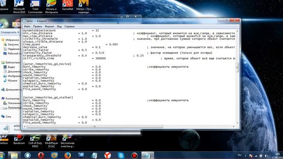Image resolution: width=283 pixels, height=159 pixels.
Task: Close the Notepad window
Action: (x=235, y=20)
